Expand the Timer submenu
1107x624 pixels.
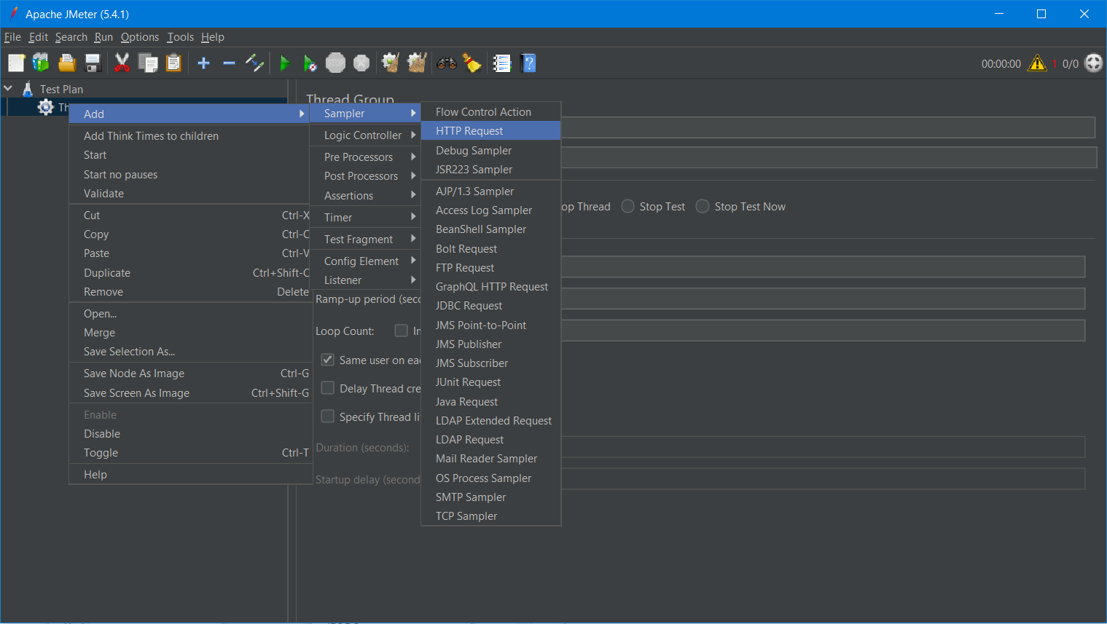[x=366, y=218]
